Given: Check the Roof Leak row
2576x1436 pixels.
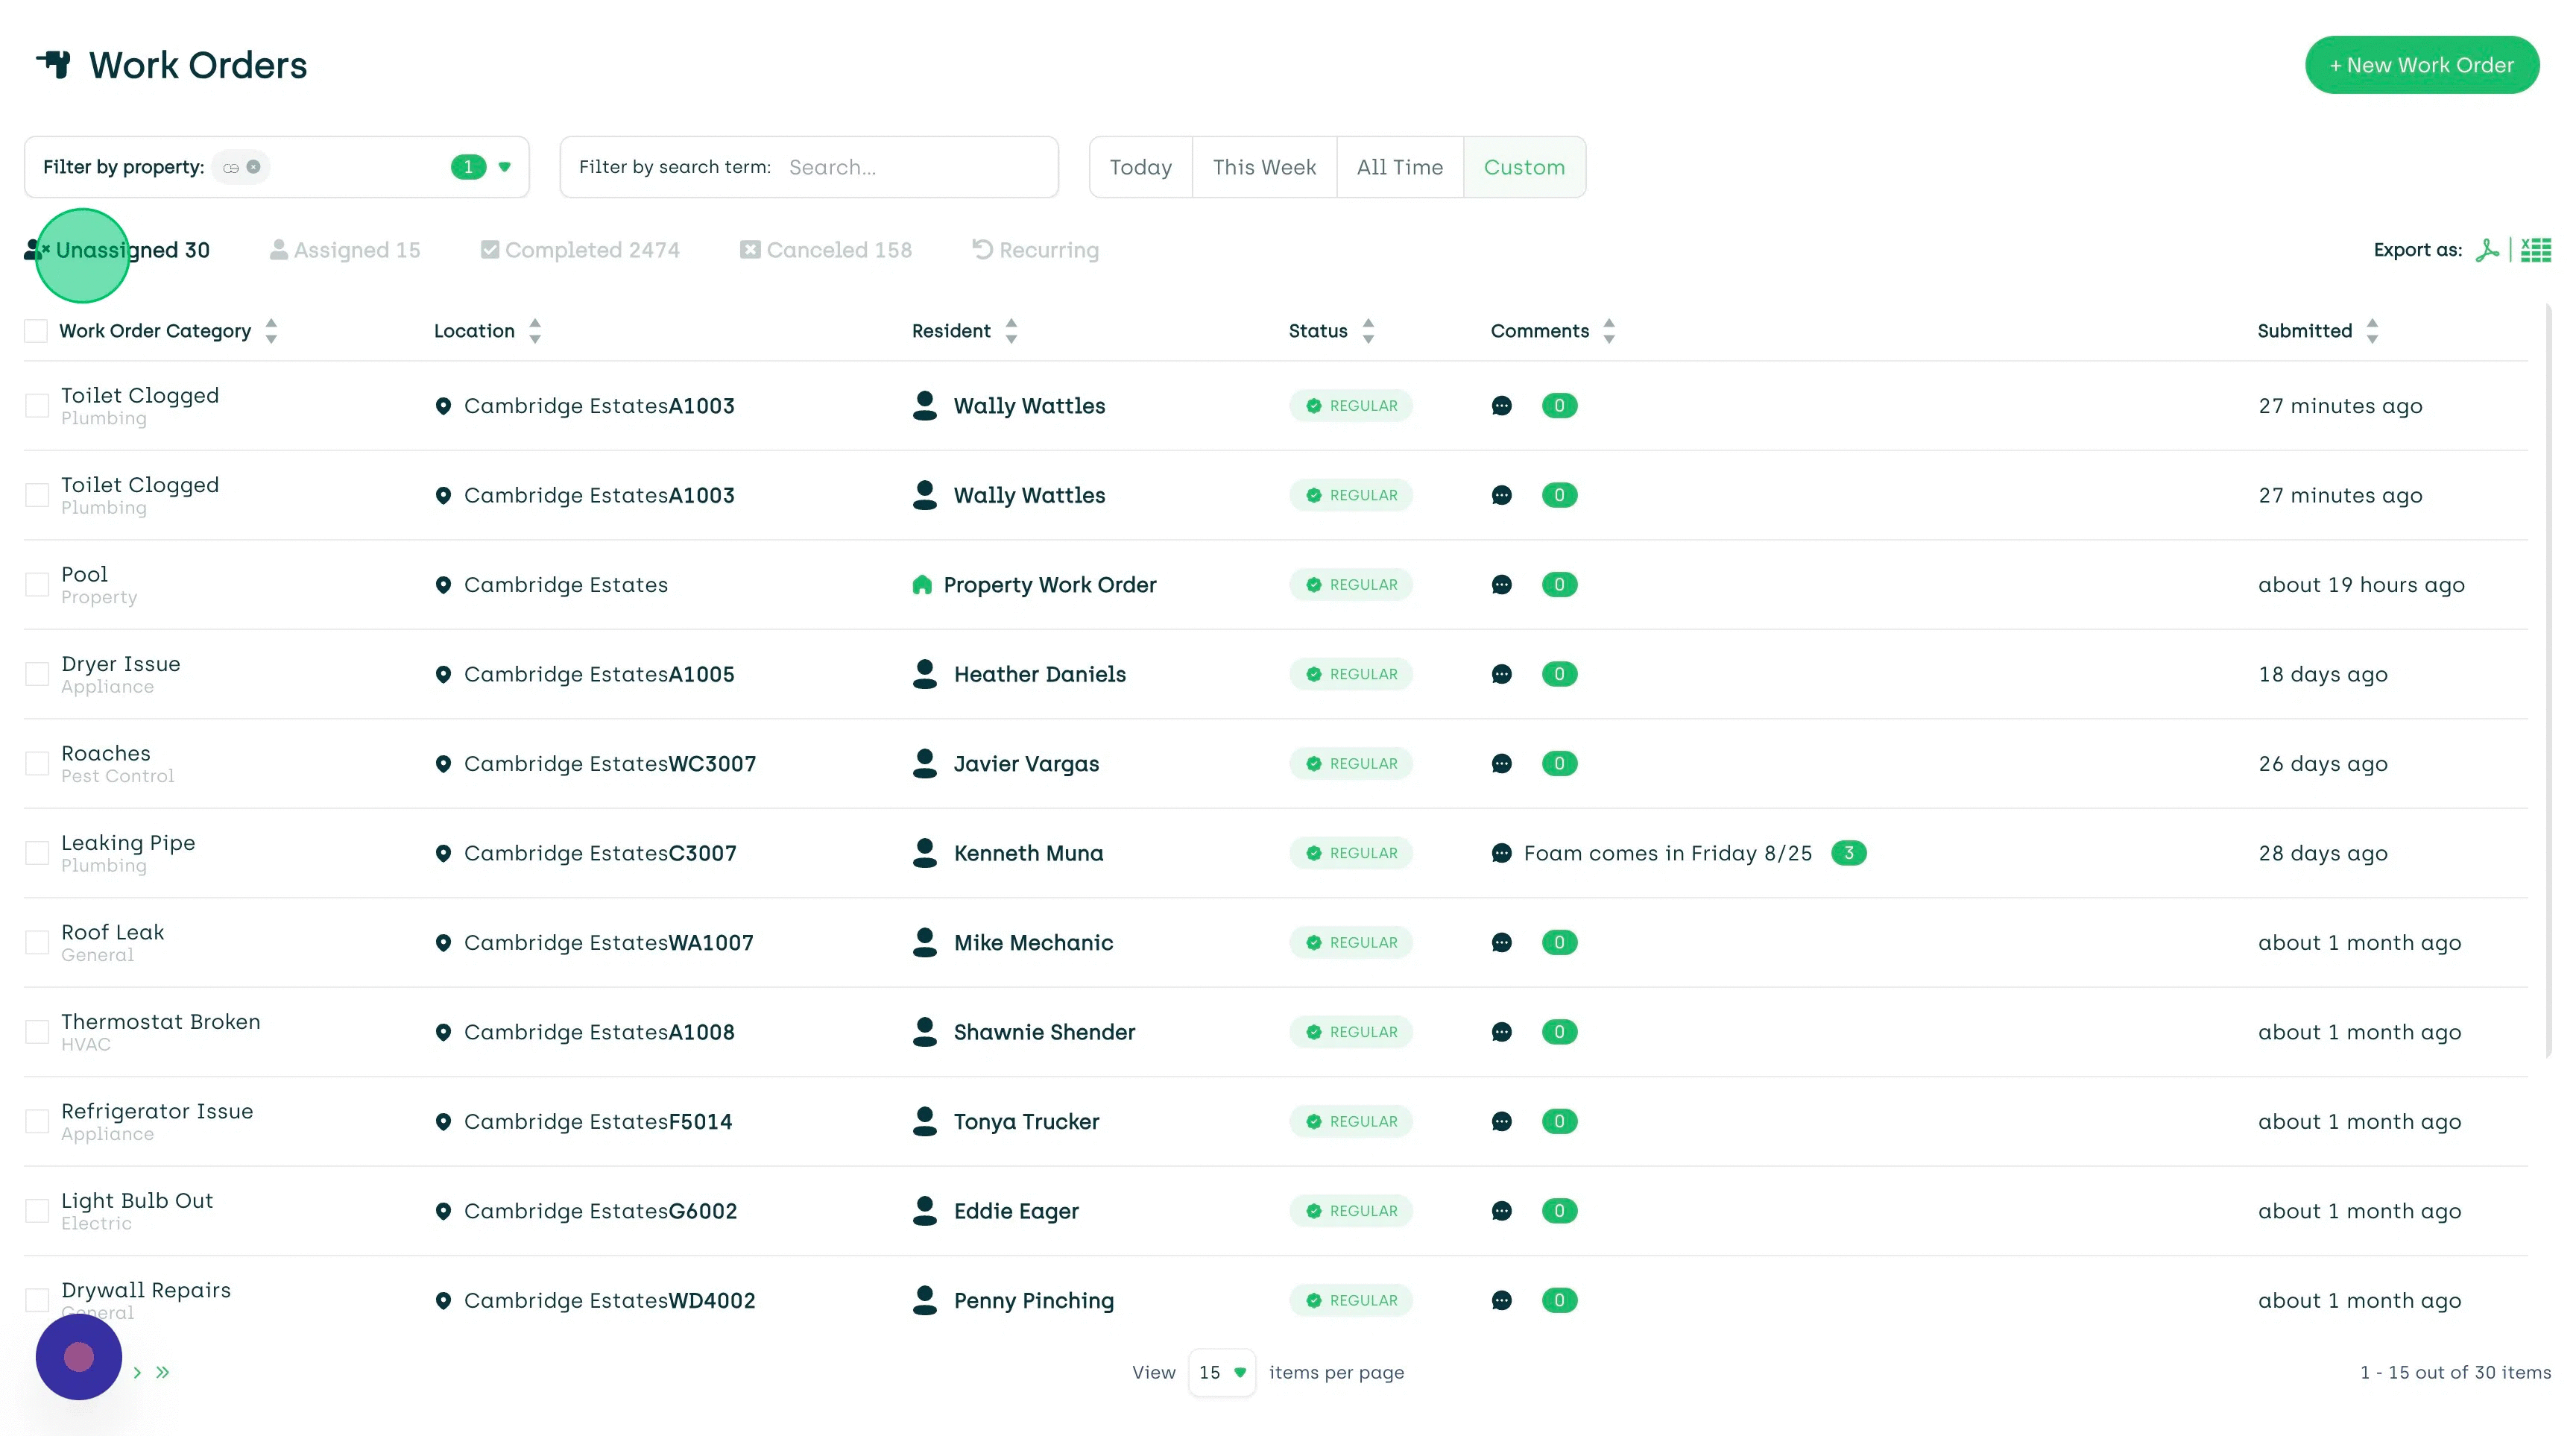Looking at the screenshot, I should [x=37, y=943].
